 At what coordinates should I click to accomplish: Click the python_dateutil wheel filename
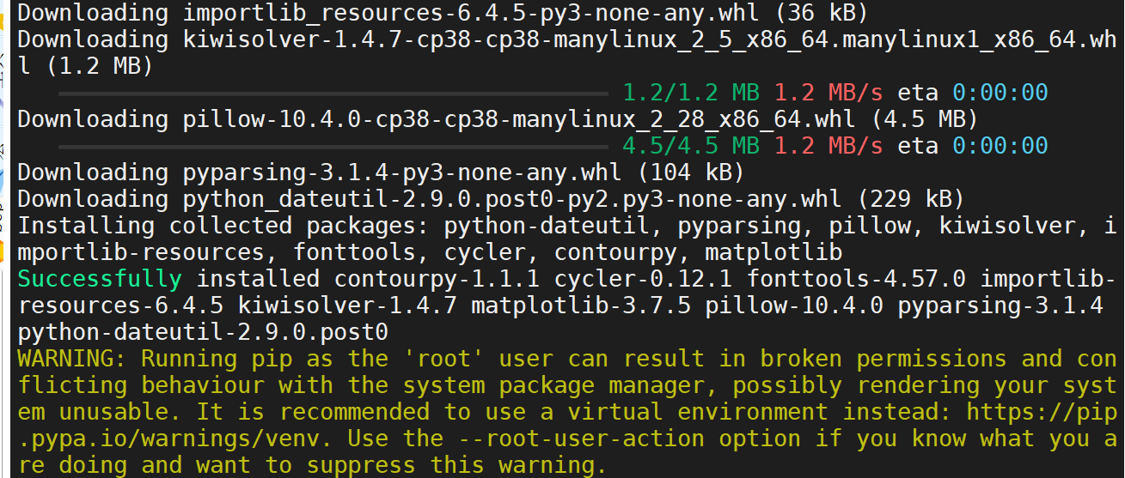click(x=492, y=199)
